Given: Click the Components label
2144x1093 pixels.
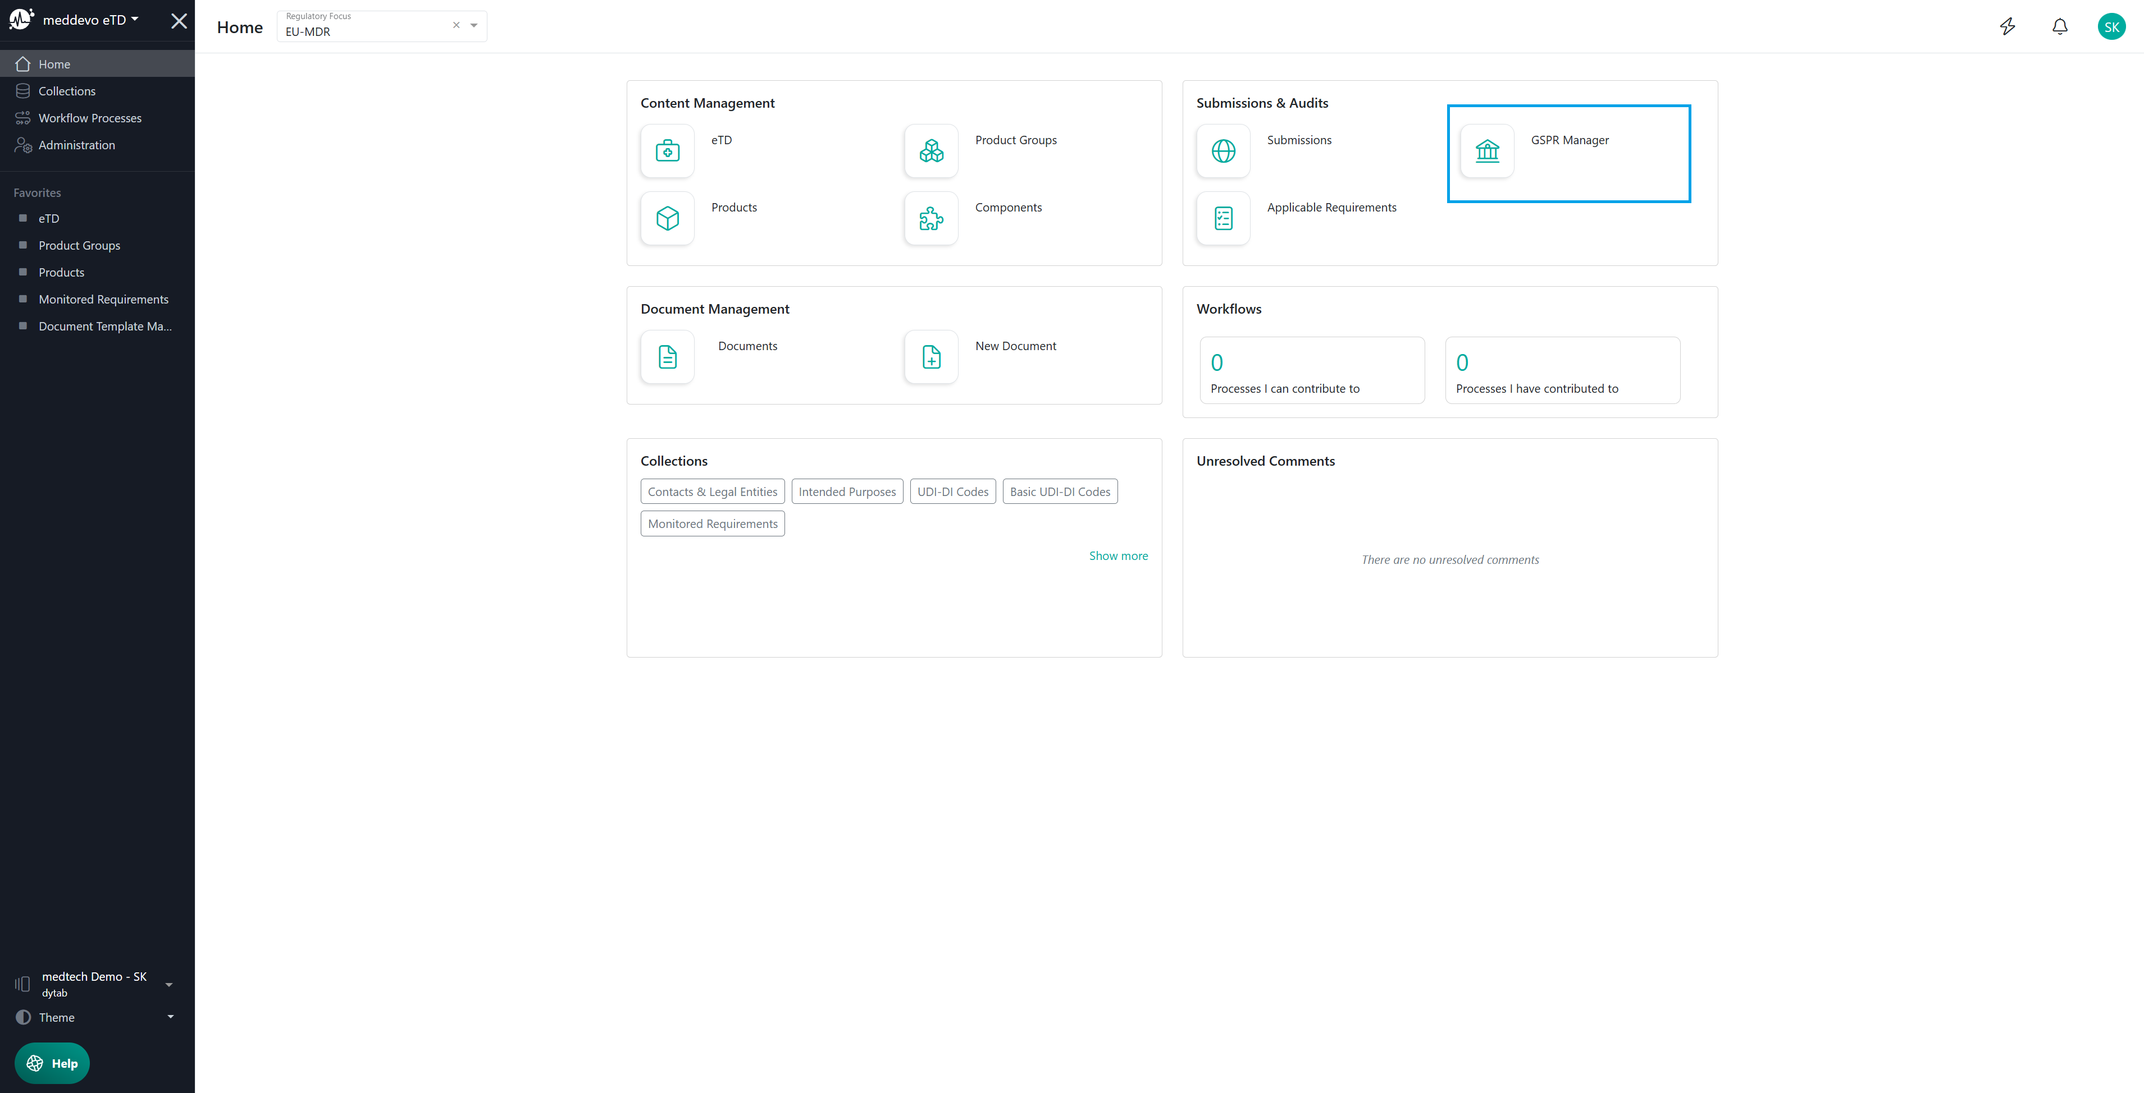Looking at the screenshot, I should tap(1009, 207).
